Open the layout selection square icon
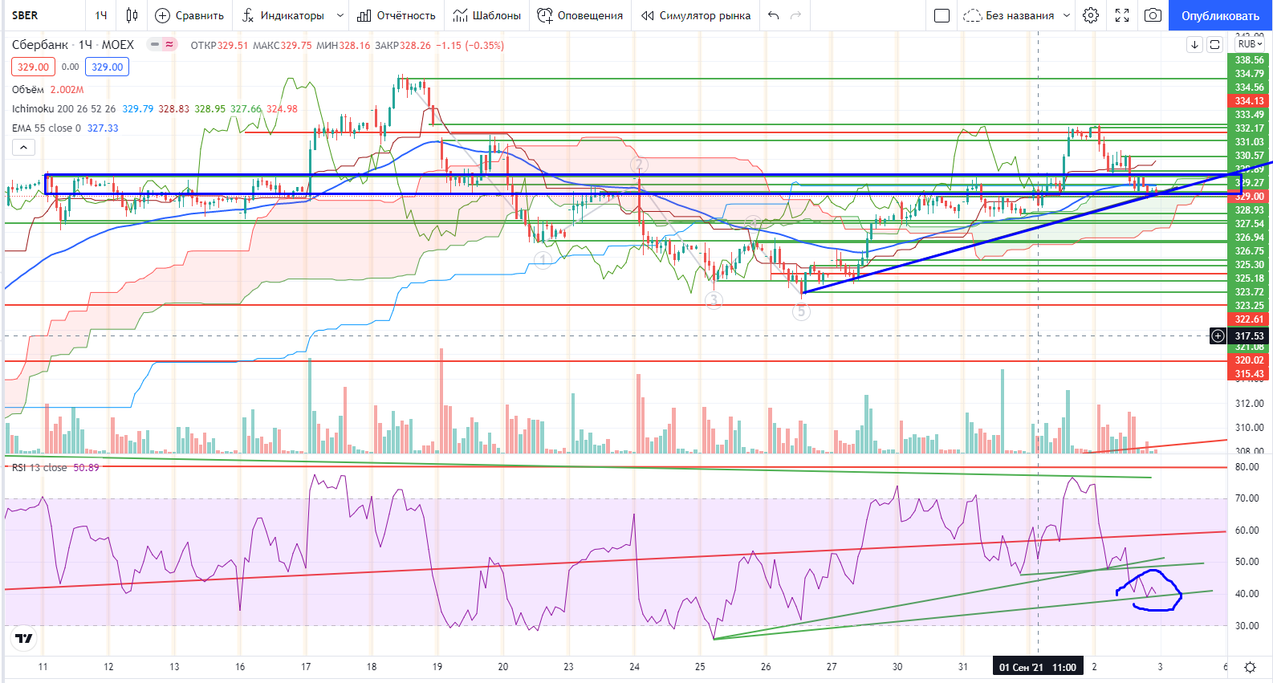The image size is (1273, 683). click(x=942, y=15)
